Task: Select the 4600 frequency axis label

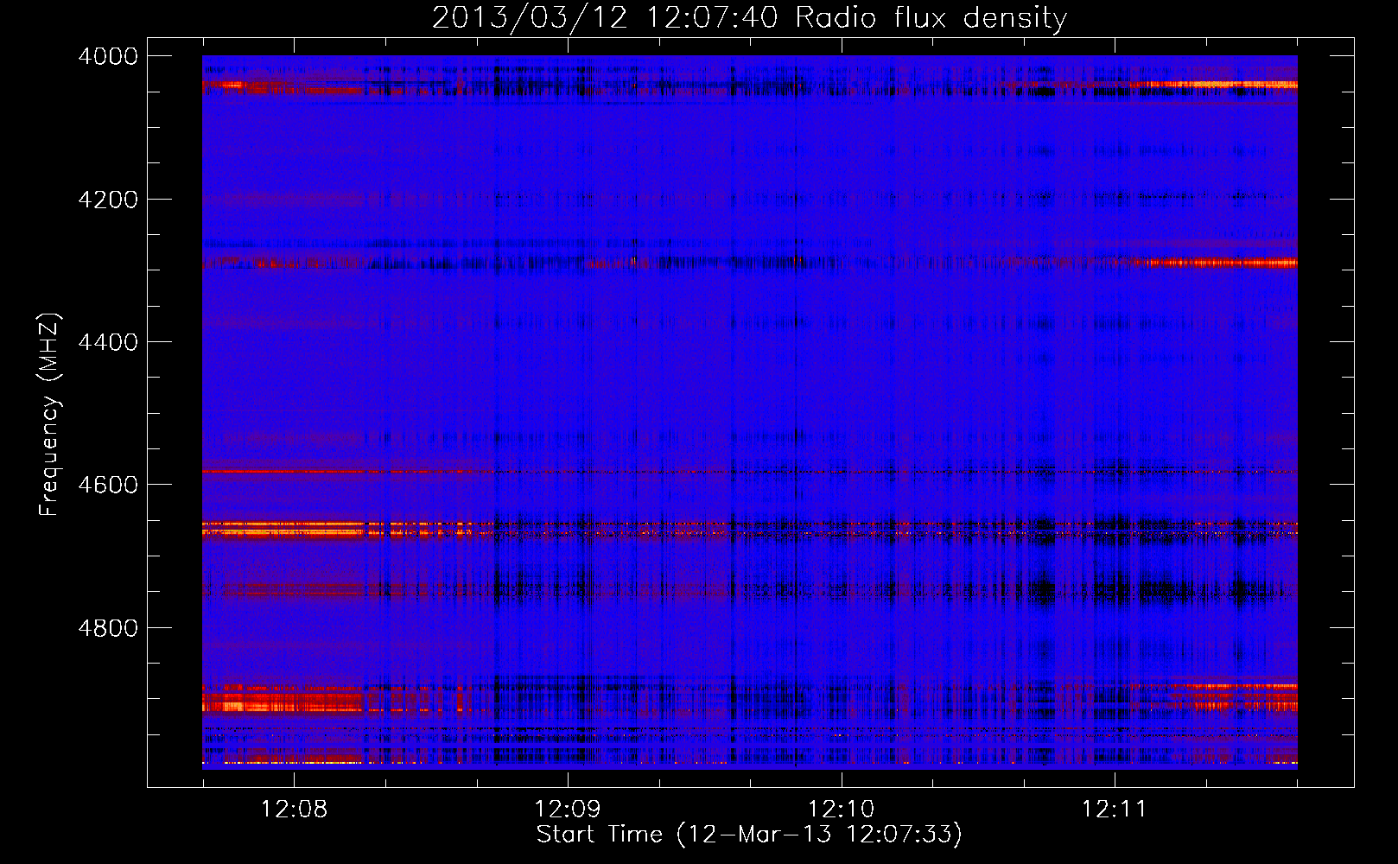Action: pos(108,485)
